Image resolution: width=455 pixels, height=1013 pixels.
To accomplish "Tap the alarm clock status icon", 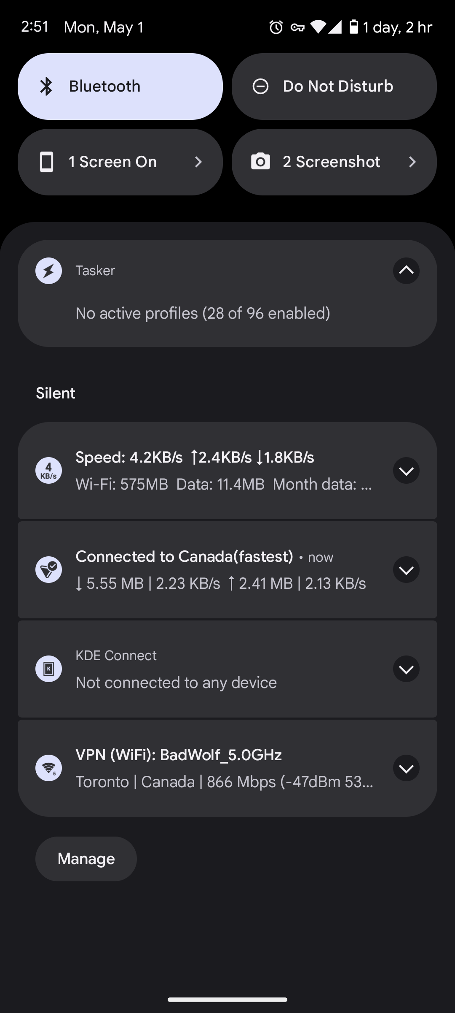I will (276, 27).
